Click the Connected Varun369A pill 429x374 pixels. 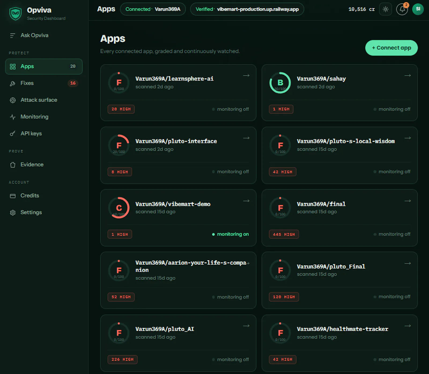pos(153,9)
